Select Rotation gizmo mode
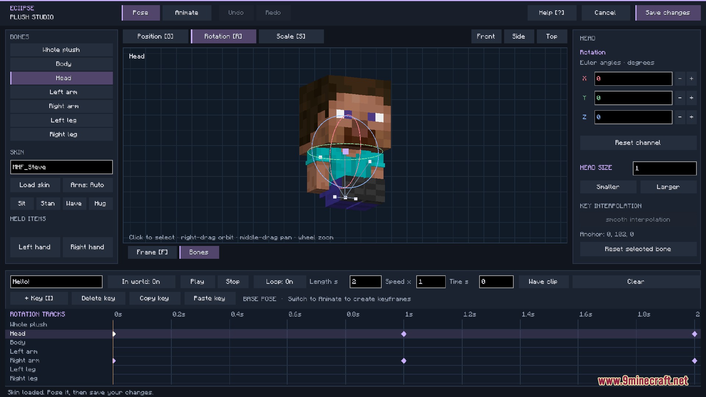Image resolution: width=706 pixels, height=397 pixels. [x=224, y=36]
